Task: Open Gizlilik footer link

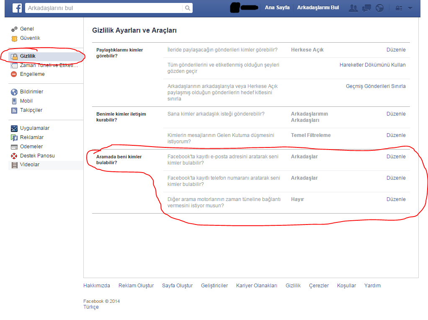Action: 293,286
